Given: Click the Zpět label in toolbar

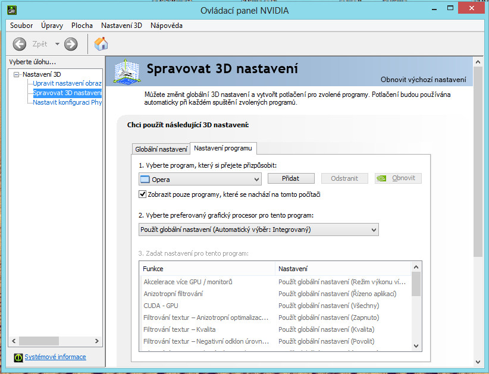Looking at the screenshot, I should coord(40,44).
